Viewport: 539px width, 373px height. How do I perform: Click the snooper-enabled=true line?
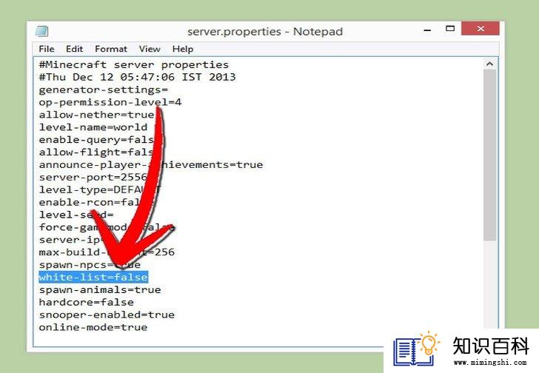(x=107, y=315)
